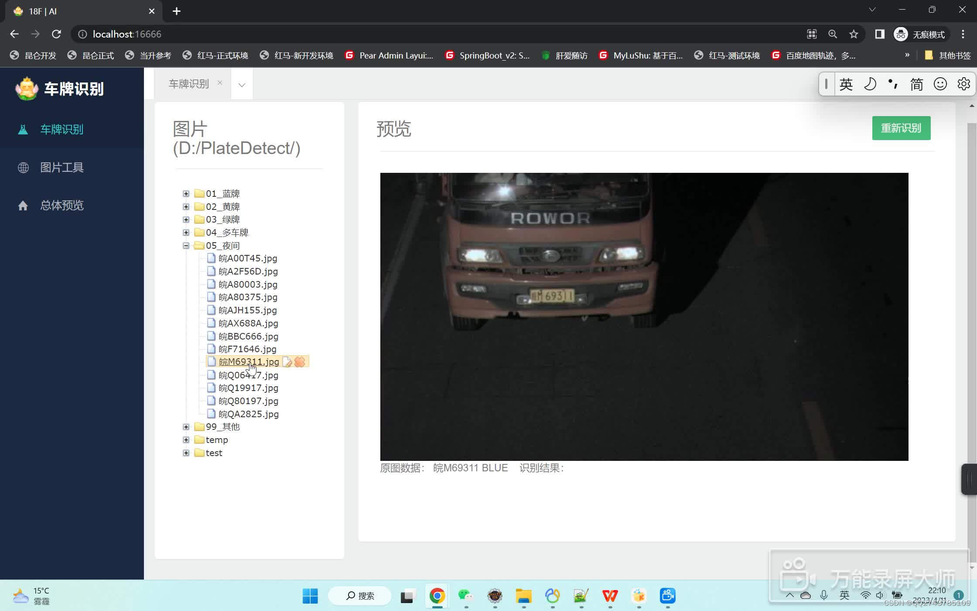
Task: Expand the 01_蓝牌 folder
Action: (x=186, y=194)
